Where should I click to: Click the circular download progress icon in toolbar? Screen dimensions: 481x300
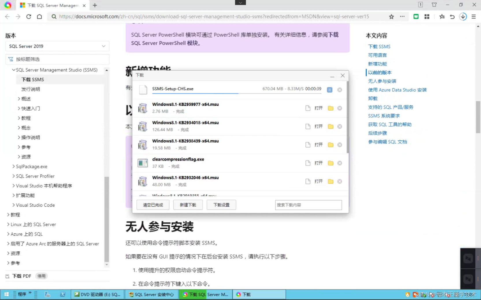click(x=463, y=16)
